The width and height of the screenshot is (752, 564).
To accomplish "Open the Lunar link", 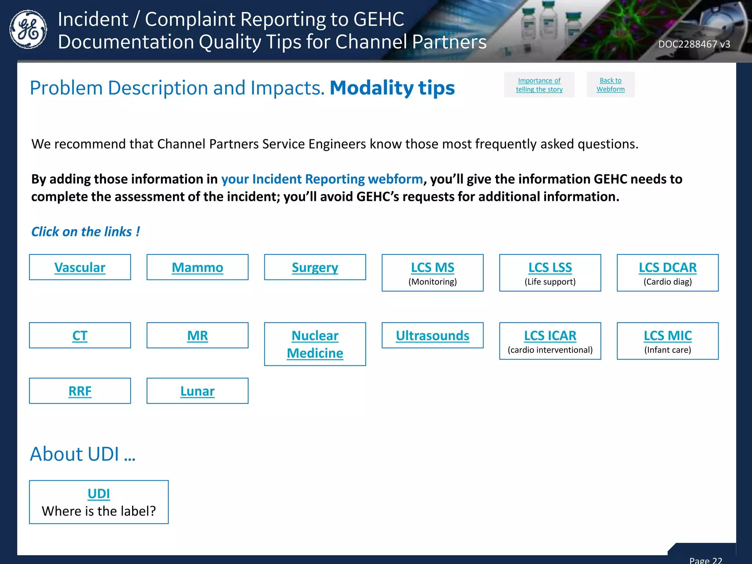I will tap(197, 391).
